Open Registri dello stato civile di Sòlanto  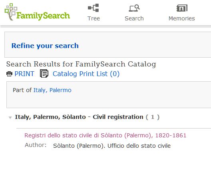click(105, 135)
